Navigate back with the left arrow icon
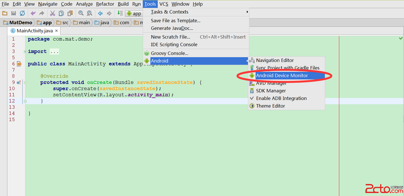Viewport: 404px width, 196px height. point(100,13)
